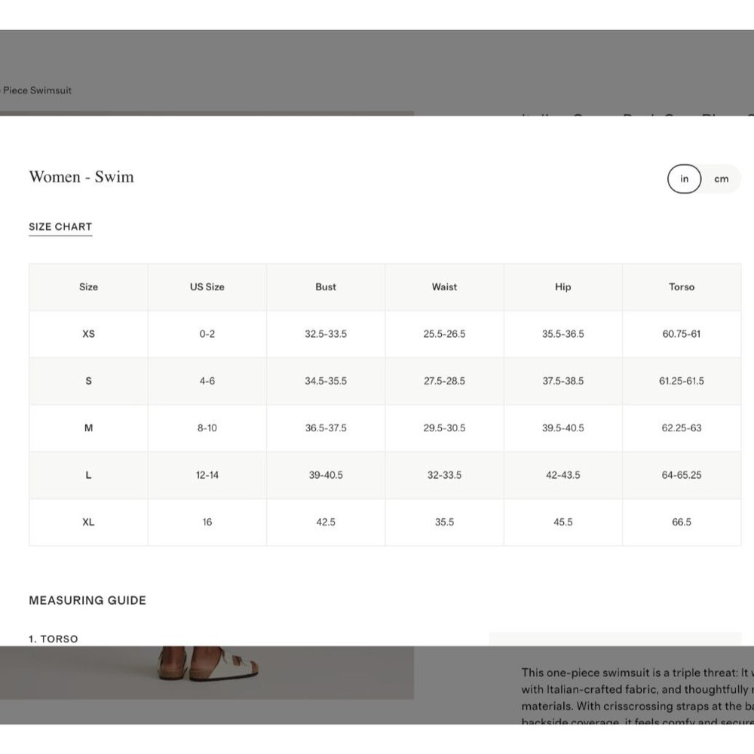This screenshot has height=754, width=754.
Task: Click the MEASURING GUIDE heading
Action: pos(87,601)
